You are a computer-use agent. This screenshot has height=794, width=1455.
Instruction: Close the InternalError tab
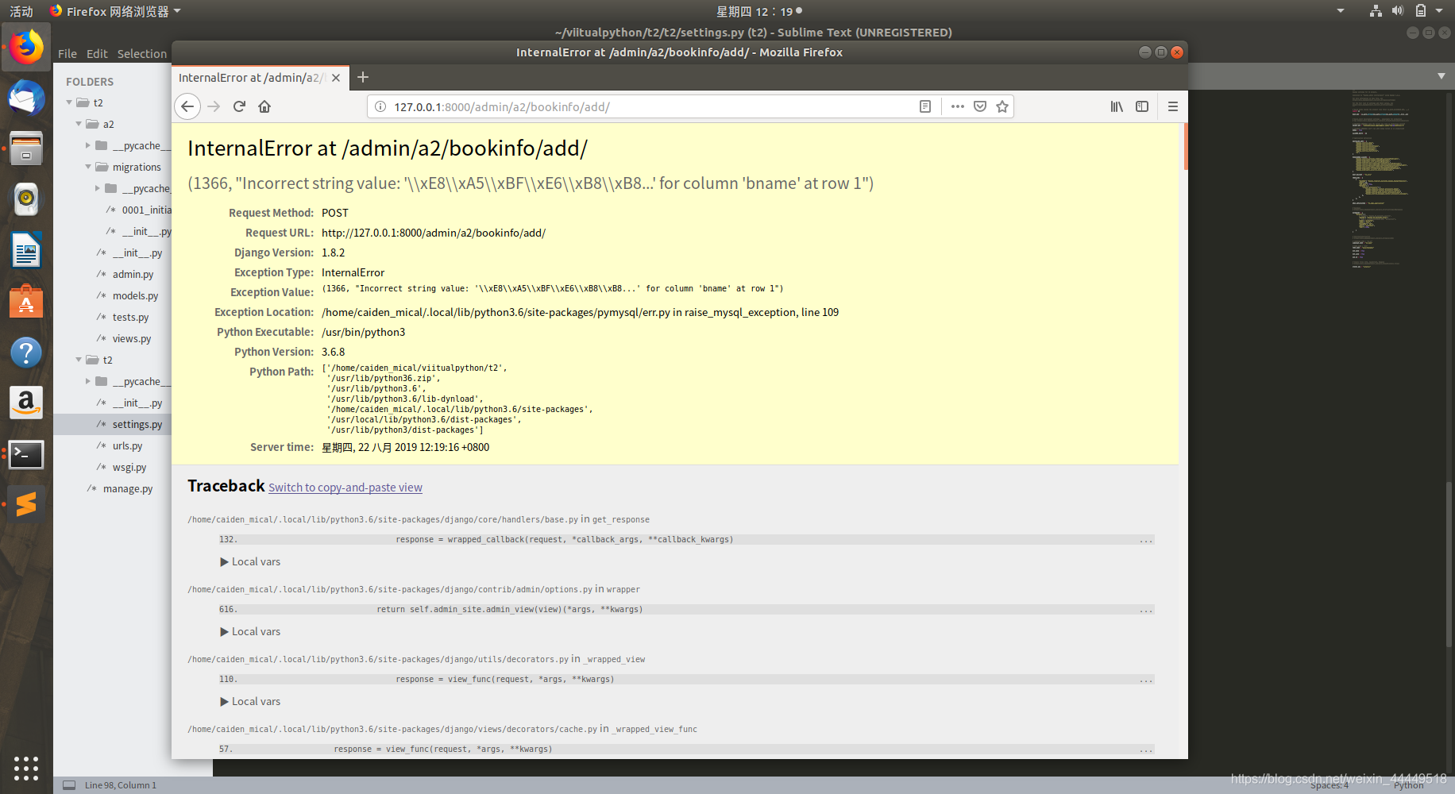pos(336,78)
